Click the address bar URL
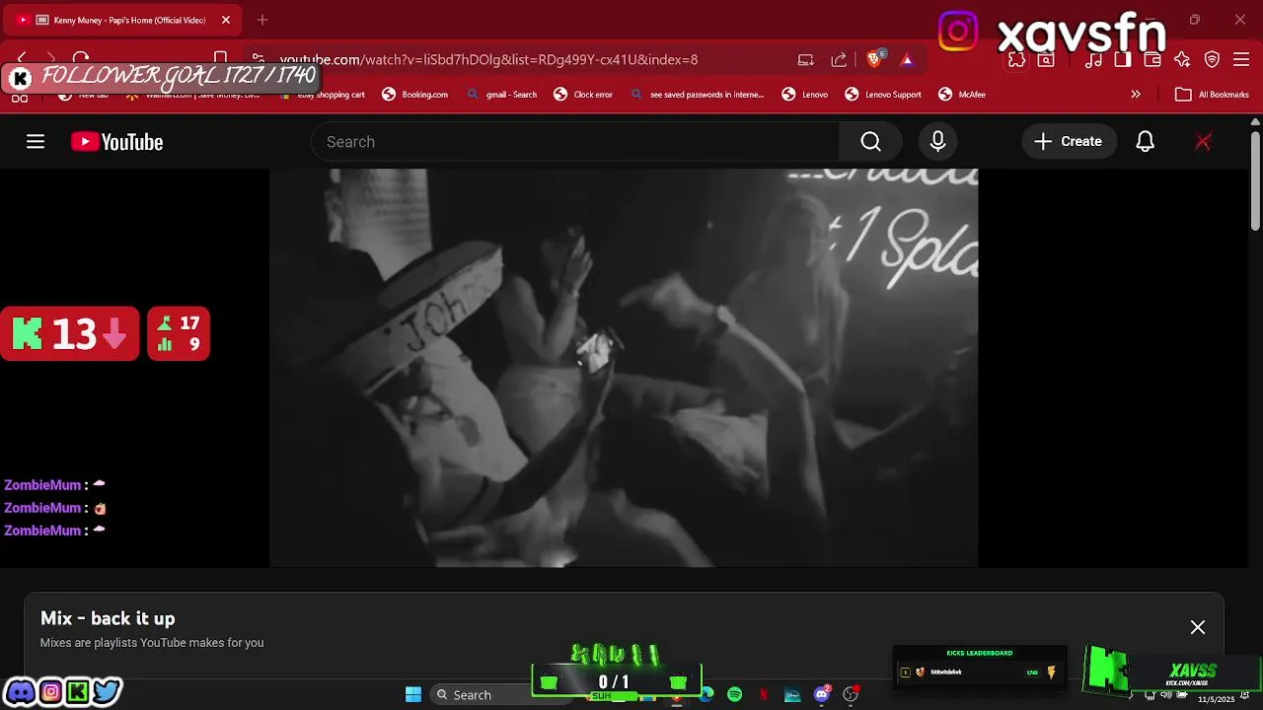This screenshot has width=1263, height=710. click(x=488, y=60)
